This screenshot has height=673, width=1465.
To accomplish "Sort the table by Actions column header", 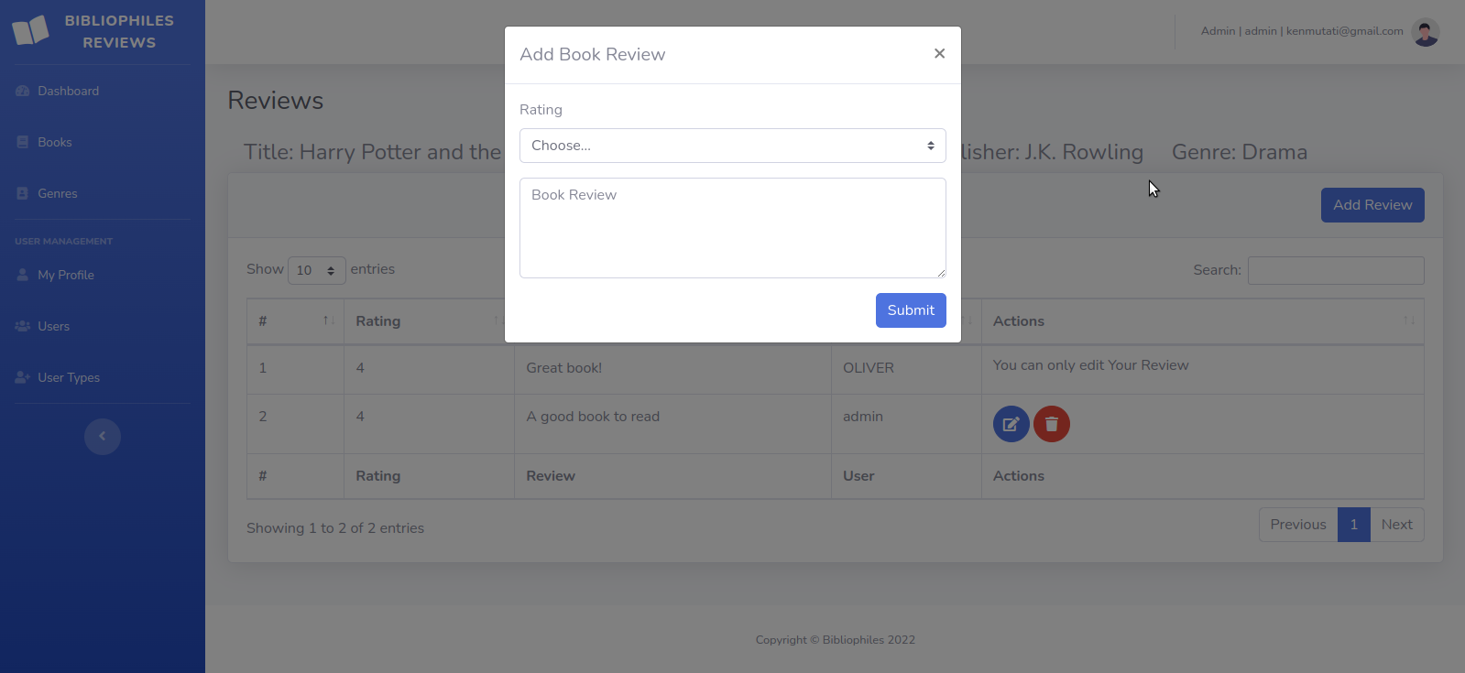I will point(1203,321).
